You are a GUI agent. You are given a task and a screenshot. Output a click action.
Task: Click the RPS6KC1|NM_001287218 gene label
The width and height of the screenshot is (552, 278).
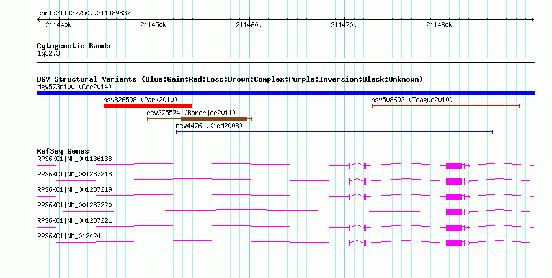pos(74,175)
